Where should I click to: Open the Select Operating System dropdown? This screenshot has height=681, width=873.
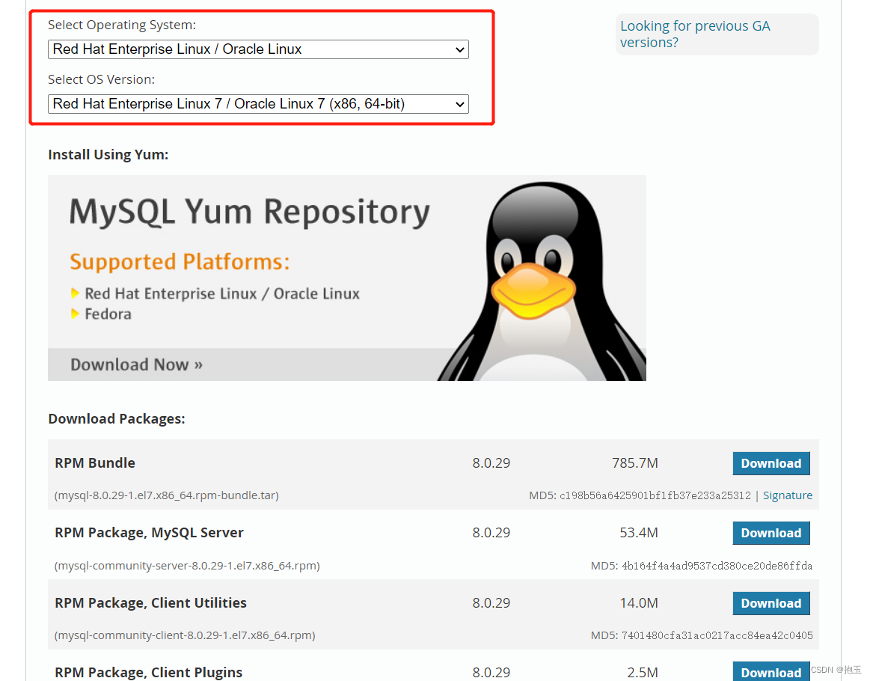pyautogui.click(x=258, y=49)
